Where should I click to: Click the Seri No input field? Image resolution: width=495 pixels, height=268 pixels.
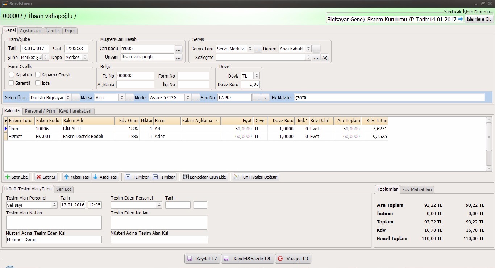[234, 97]
